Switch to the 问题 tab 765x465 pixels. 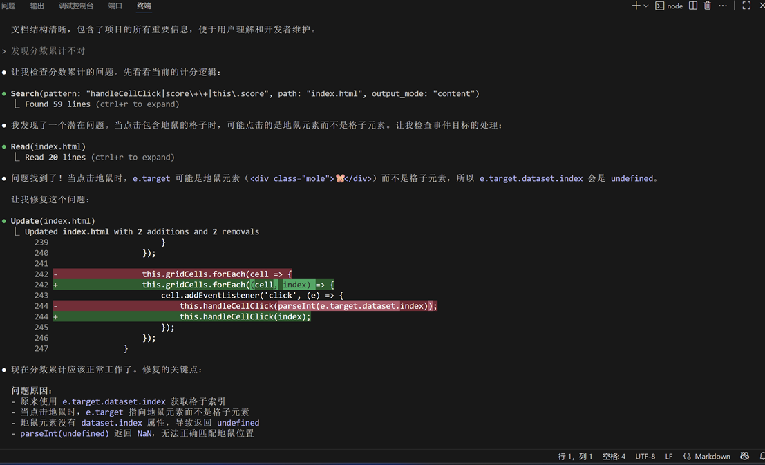pos(8,6)
